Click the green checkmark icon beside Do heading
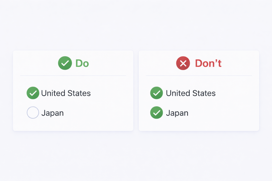 [x=65, y=63]
